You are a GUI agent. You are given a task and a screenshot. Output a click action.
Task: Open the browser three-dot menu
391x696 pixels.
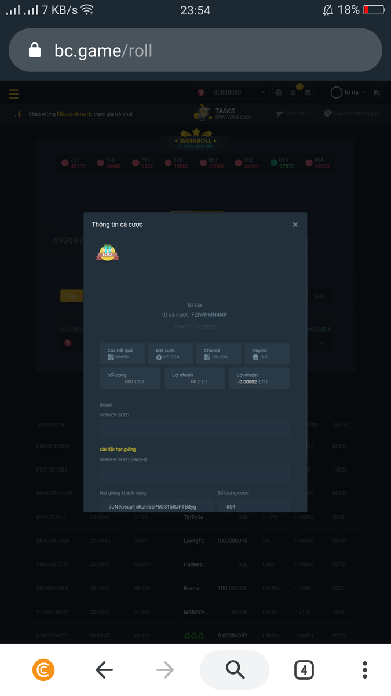364,670
